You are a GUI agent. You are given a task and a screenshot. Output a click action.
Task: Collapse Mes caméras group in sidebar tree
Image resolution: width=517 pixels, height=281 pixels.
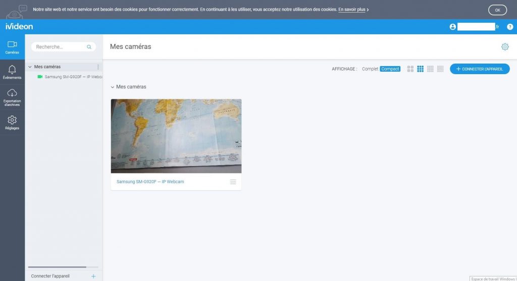click(30, 67)
